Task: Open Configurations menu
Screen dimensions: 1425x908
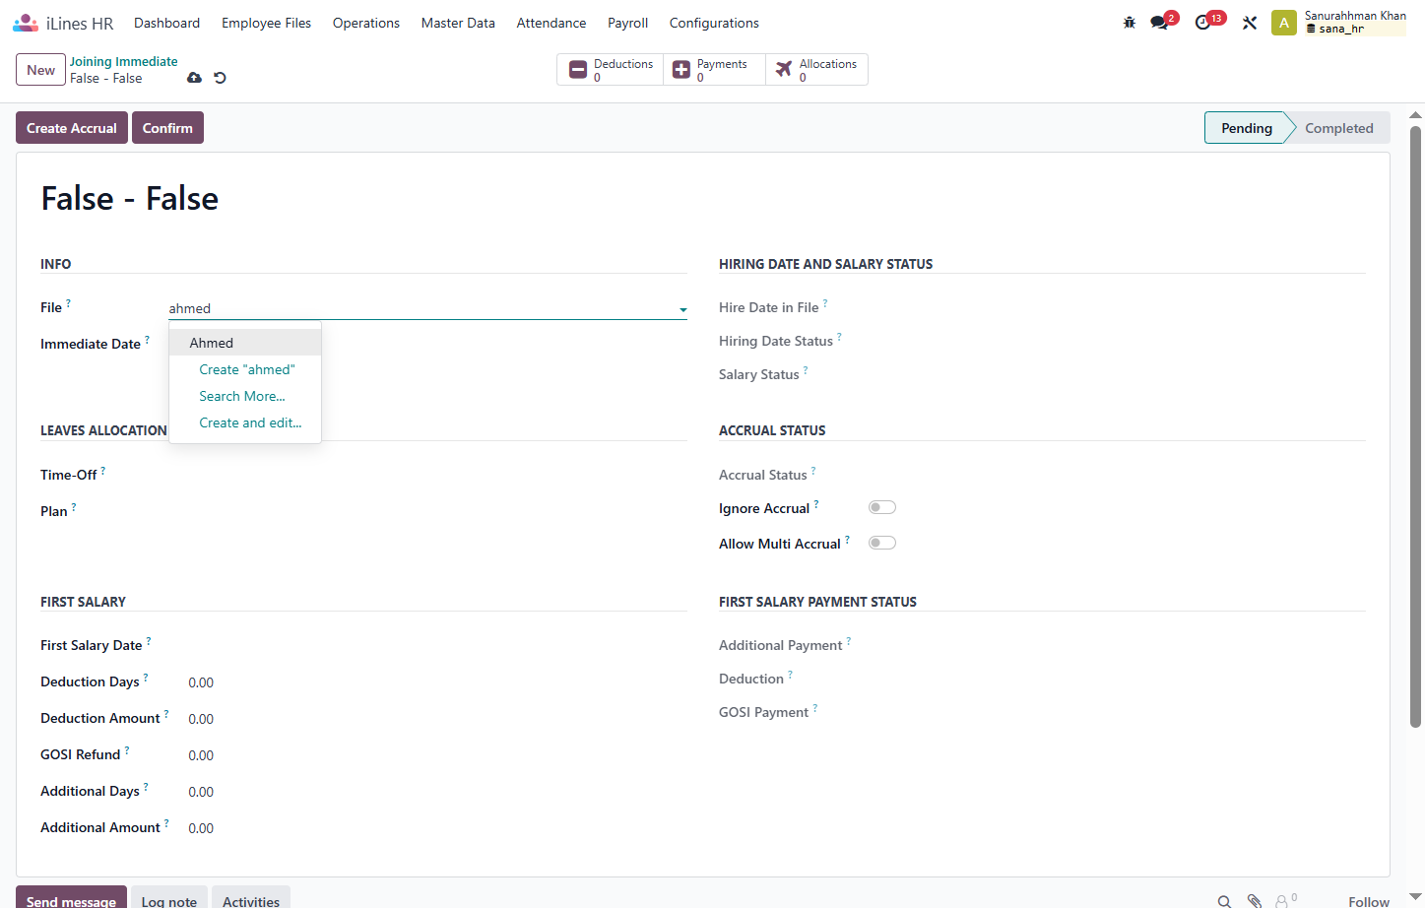Action: click(714, 23)
